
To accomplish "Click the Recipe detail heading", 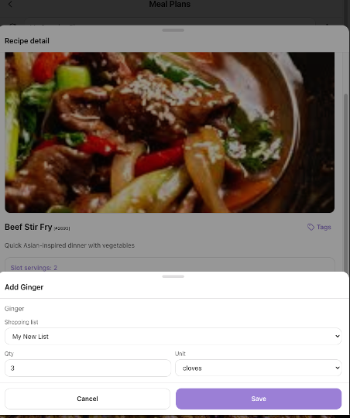I will click(x=27, y=41).
